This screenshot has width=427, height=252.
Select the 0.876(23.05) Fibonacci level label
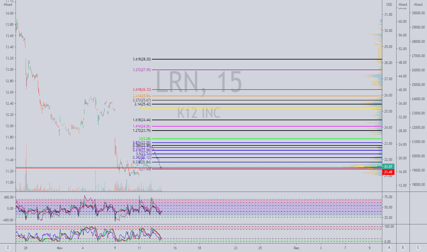tap(142, 142)
